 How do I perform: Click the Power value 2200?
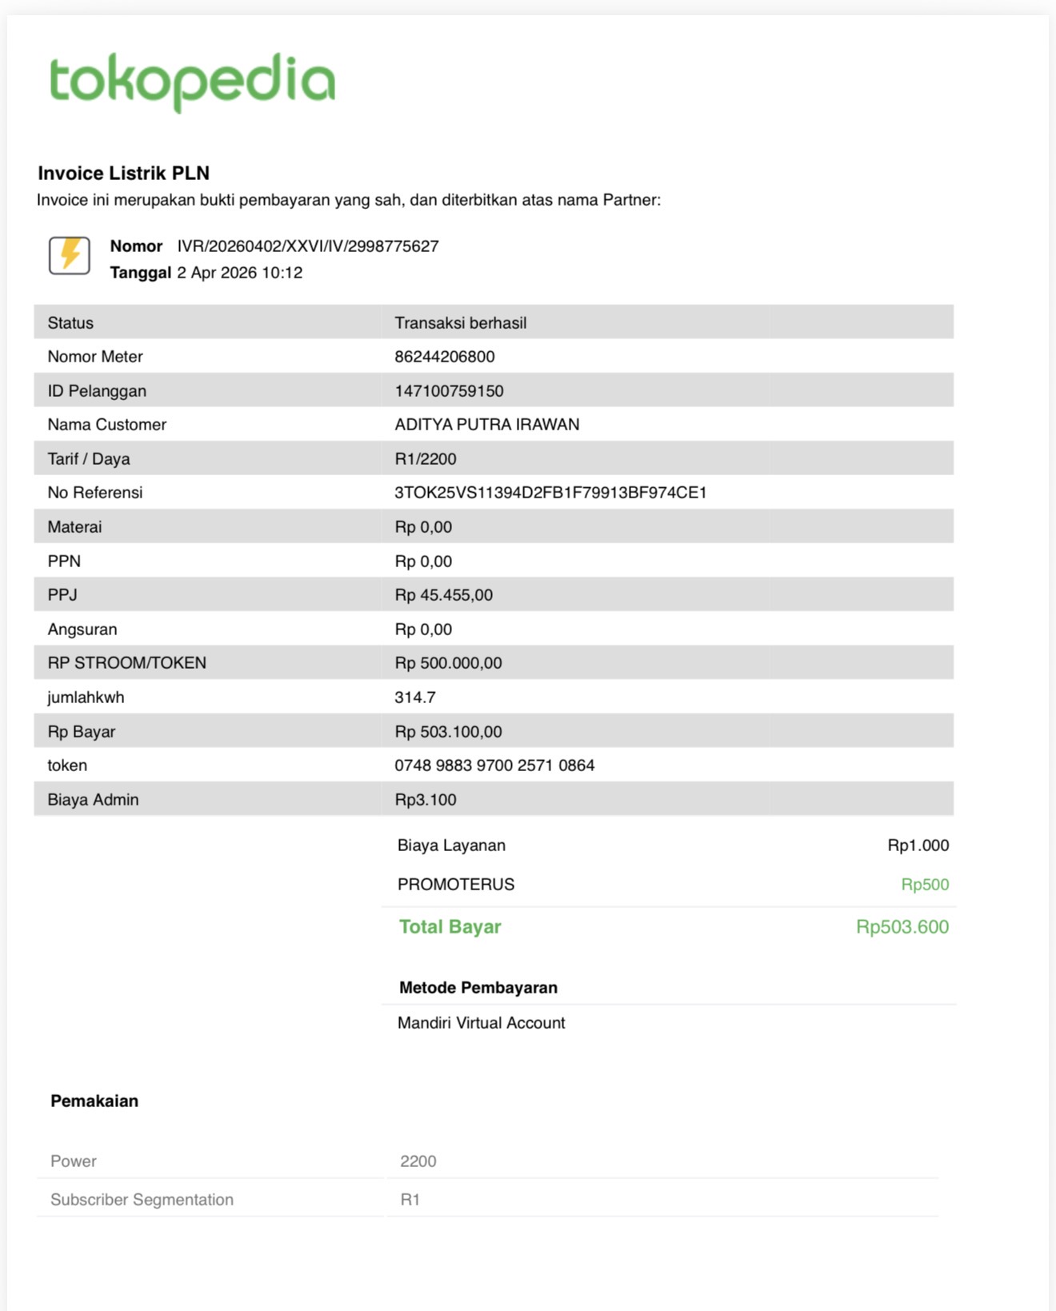coord(418,1161)
